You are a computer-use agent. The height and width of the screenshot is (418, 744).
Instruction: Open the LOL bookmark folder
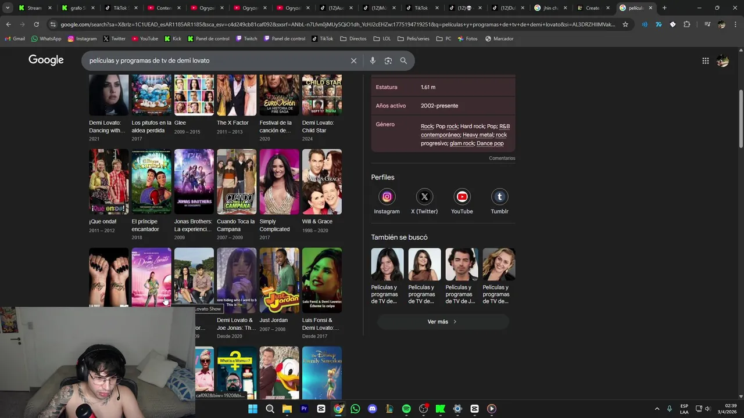(381, 38)
